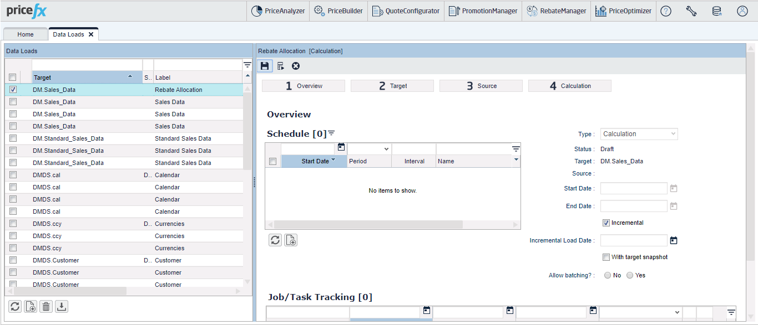The height and width of the screenshot is (325, 758).
Task: Enable the With target snapshot checkbox
Action: tap(606, 257)
